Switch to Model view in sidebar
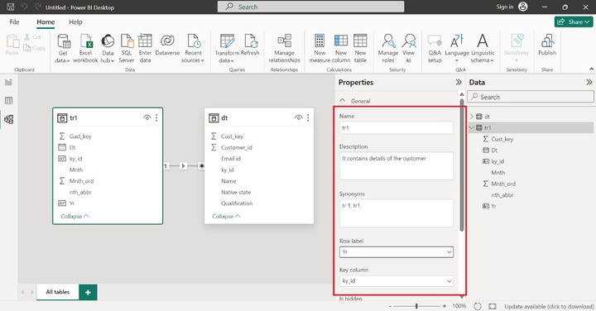Viewport: 596px width, 311px height. click(8, 119)
